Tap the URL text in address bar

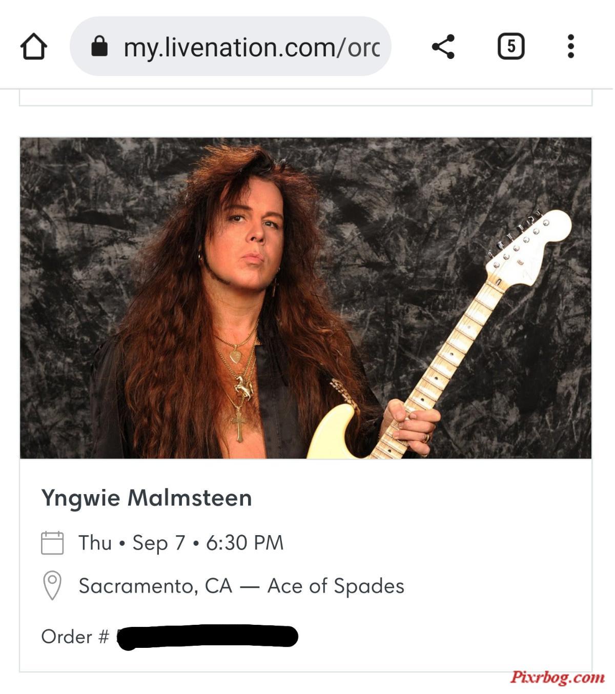tap(252, 47)
